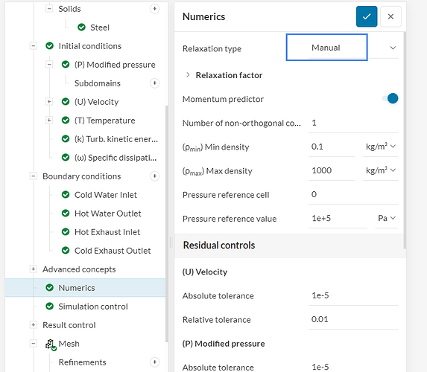The height and width of the screenshot is (372, 427).
Task: Confirm Numerics settings with the checkmark button
Action: tap(367, 16)
